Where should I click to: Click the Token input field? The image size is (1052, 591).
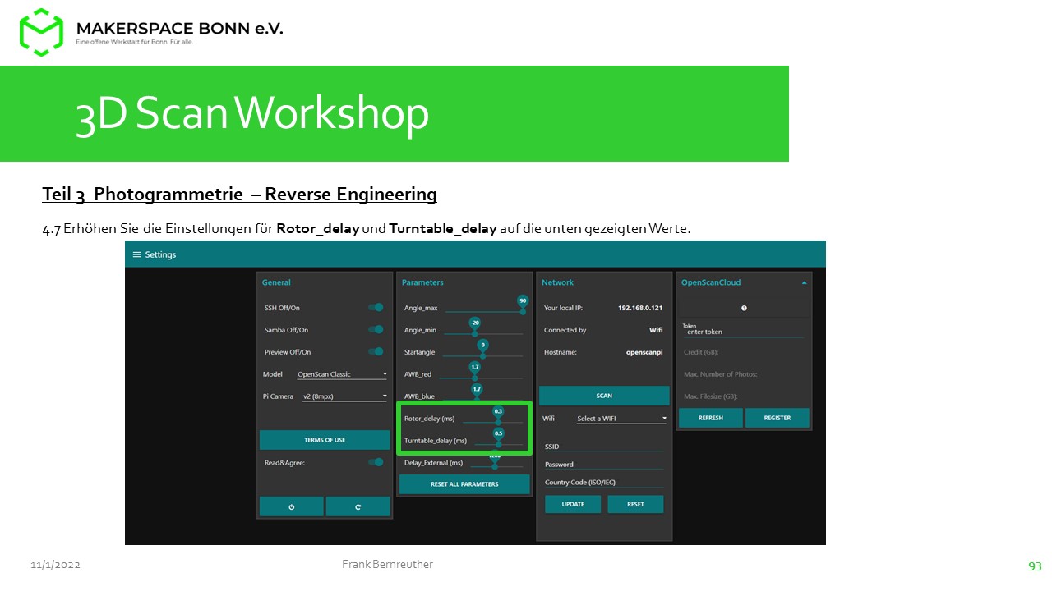pyautogui.click(x=744, y=332)
